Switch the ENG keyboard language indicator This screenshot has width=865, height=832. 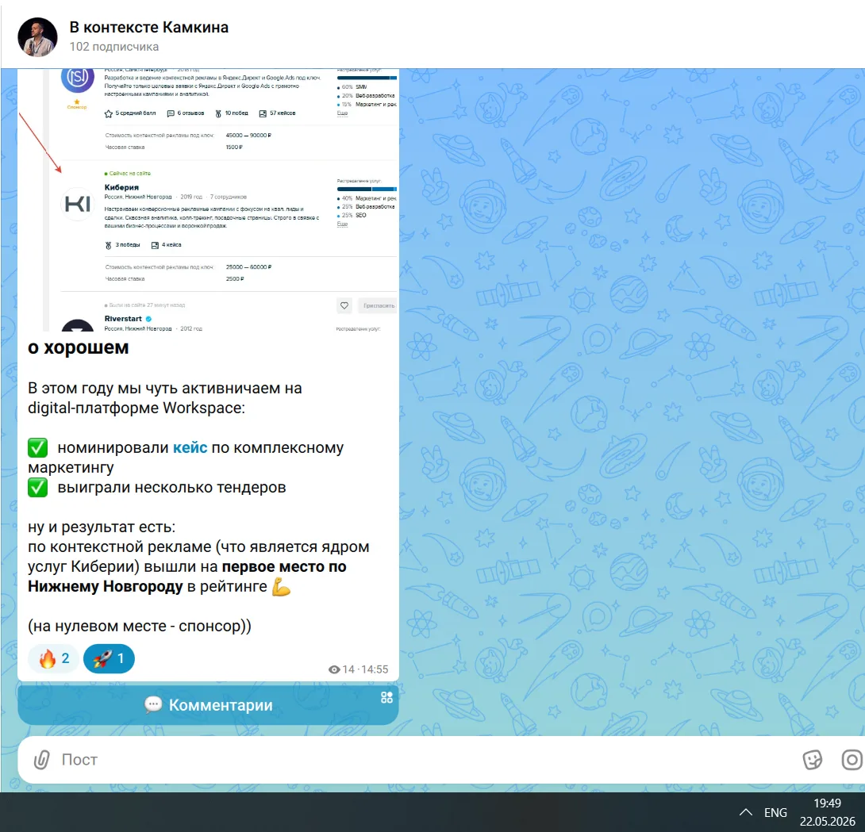pos(775,813)
